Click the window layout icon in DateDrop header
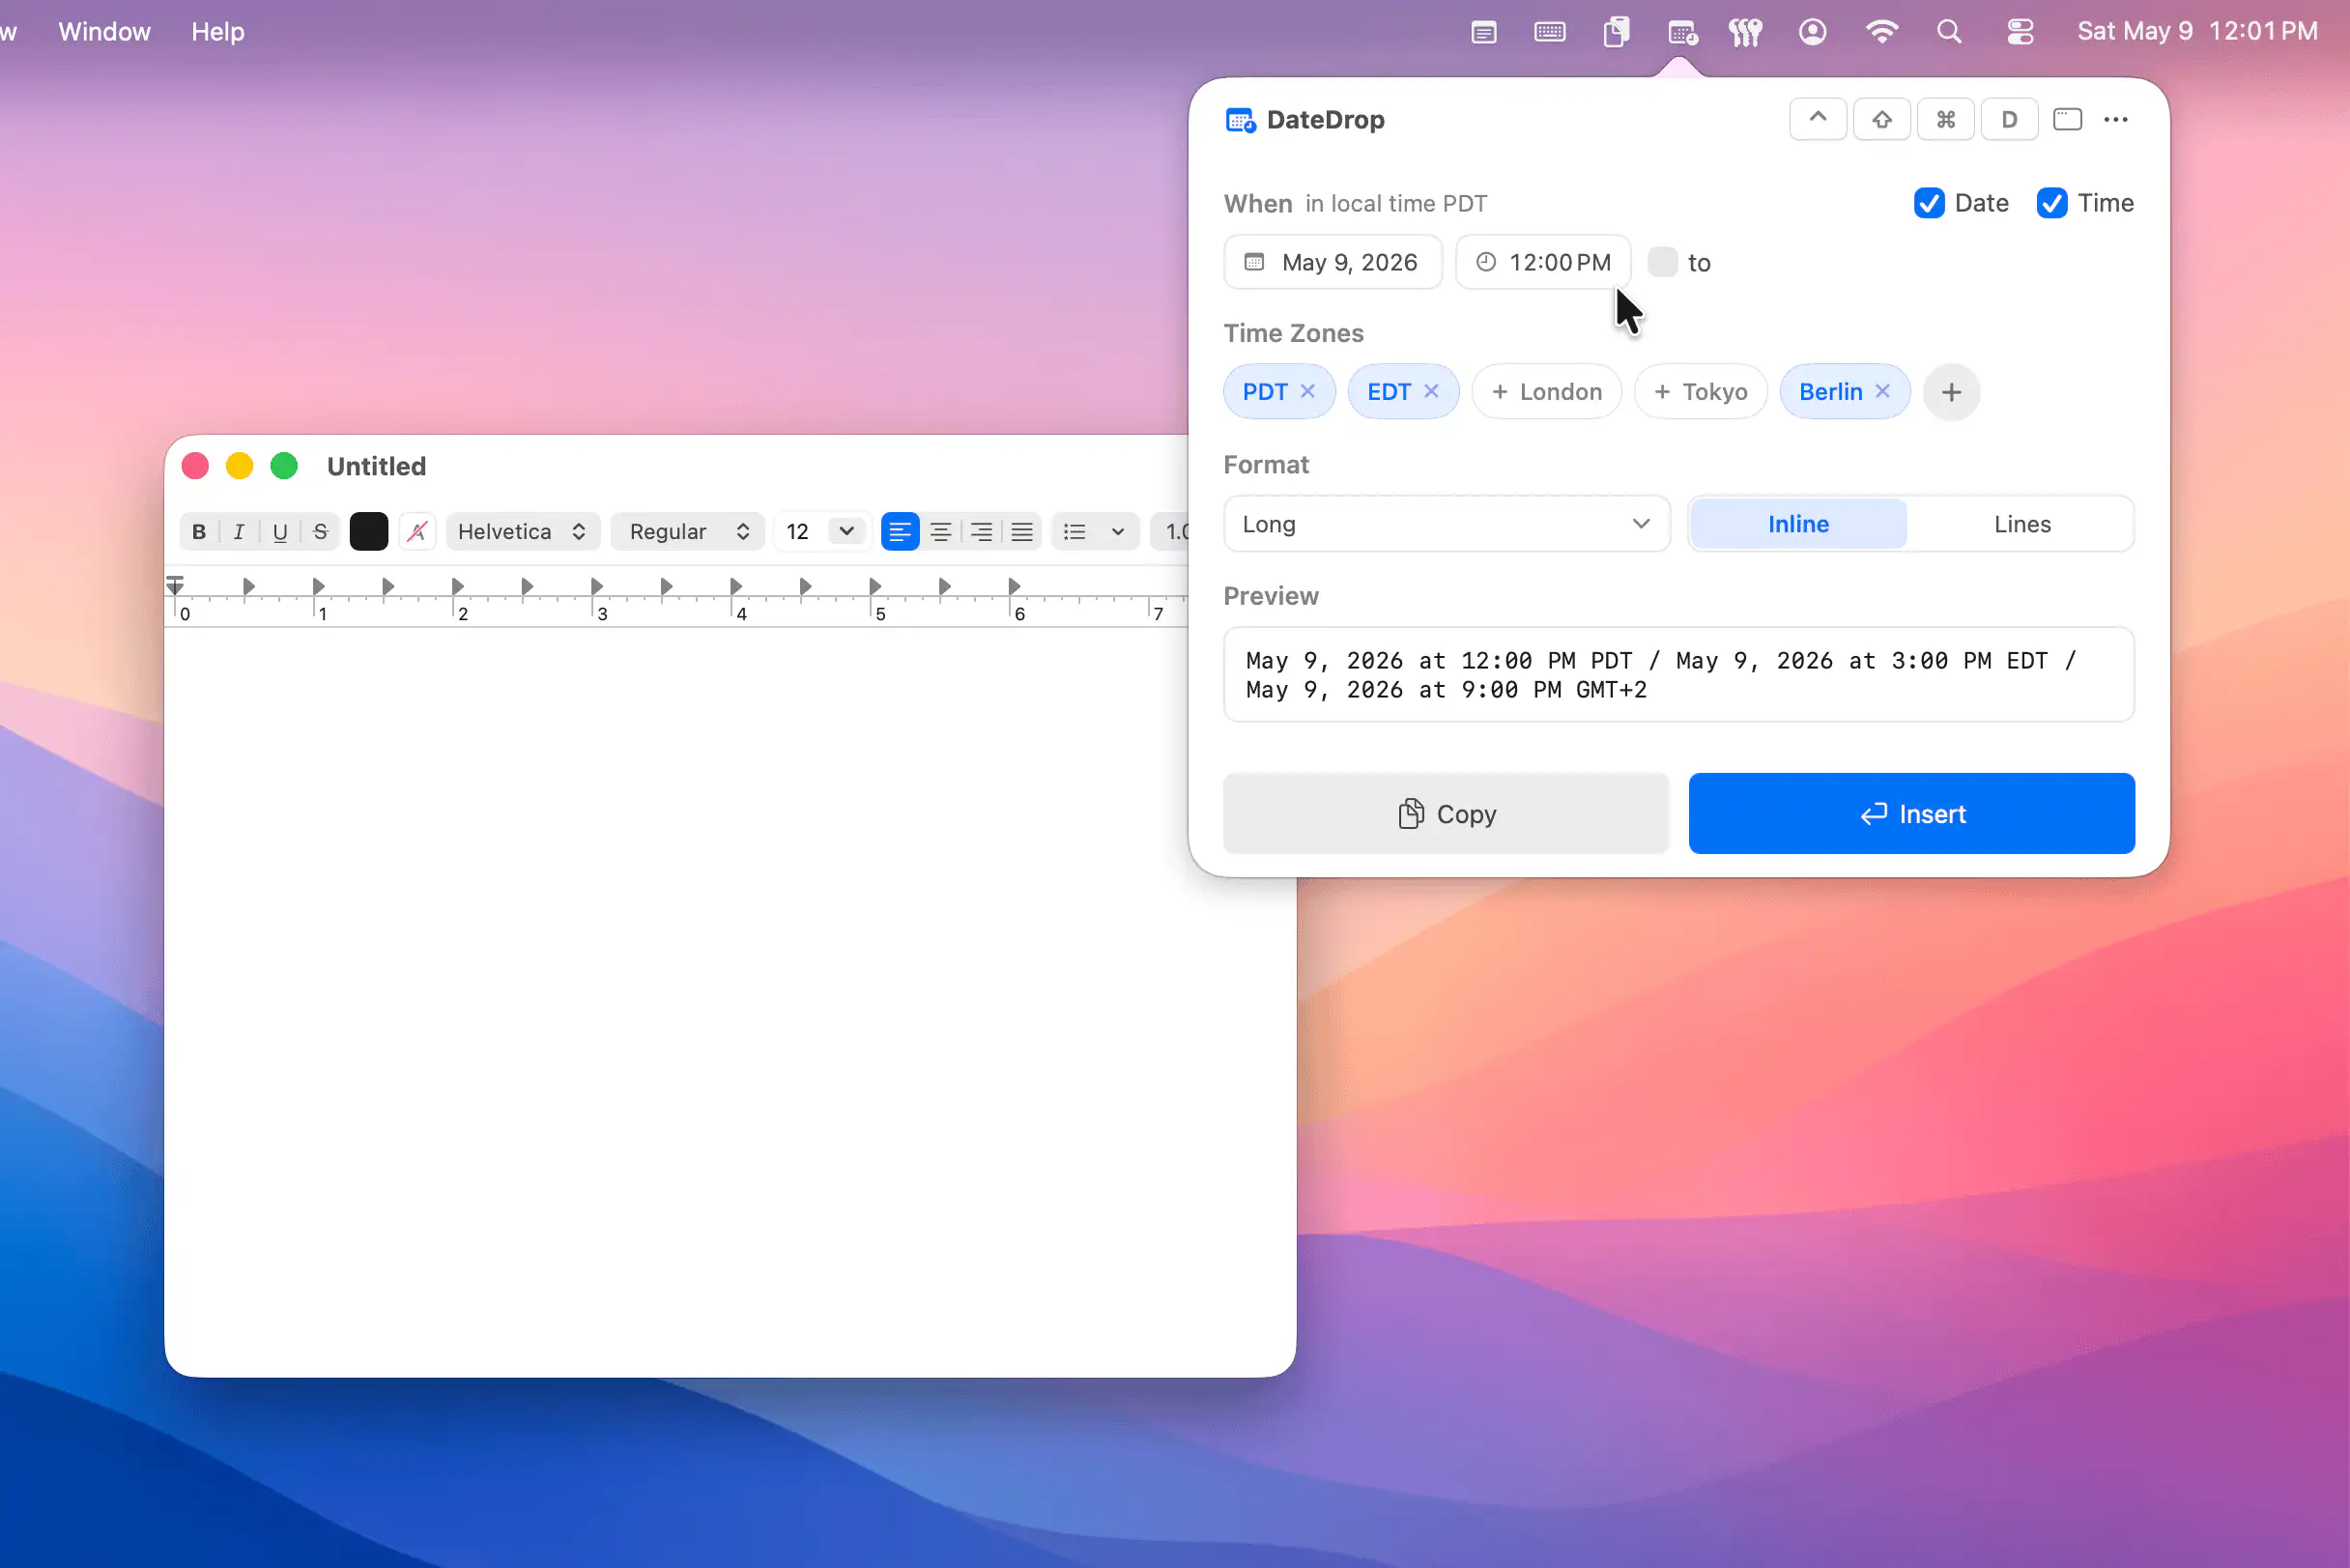The image size is (2350, 1568). click(x=2067, y=119)
